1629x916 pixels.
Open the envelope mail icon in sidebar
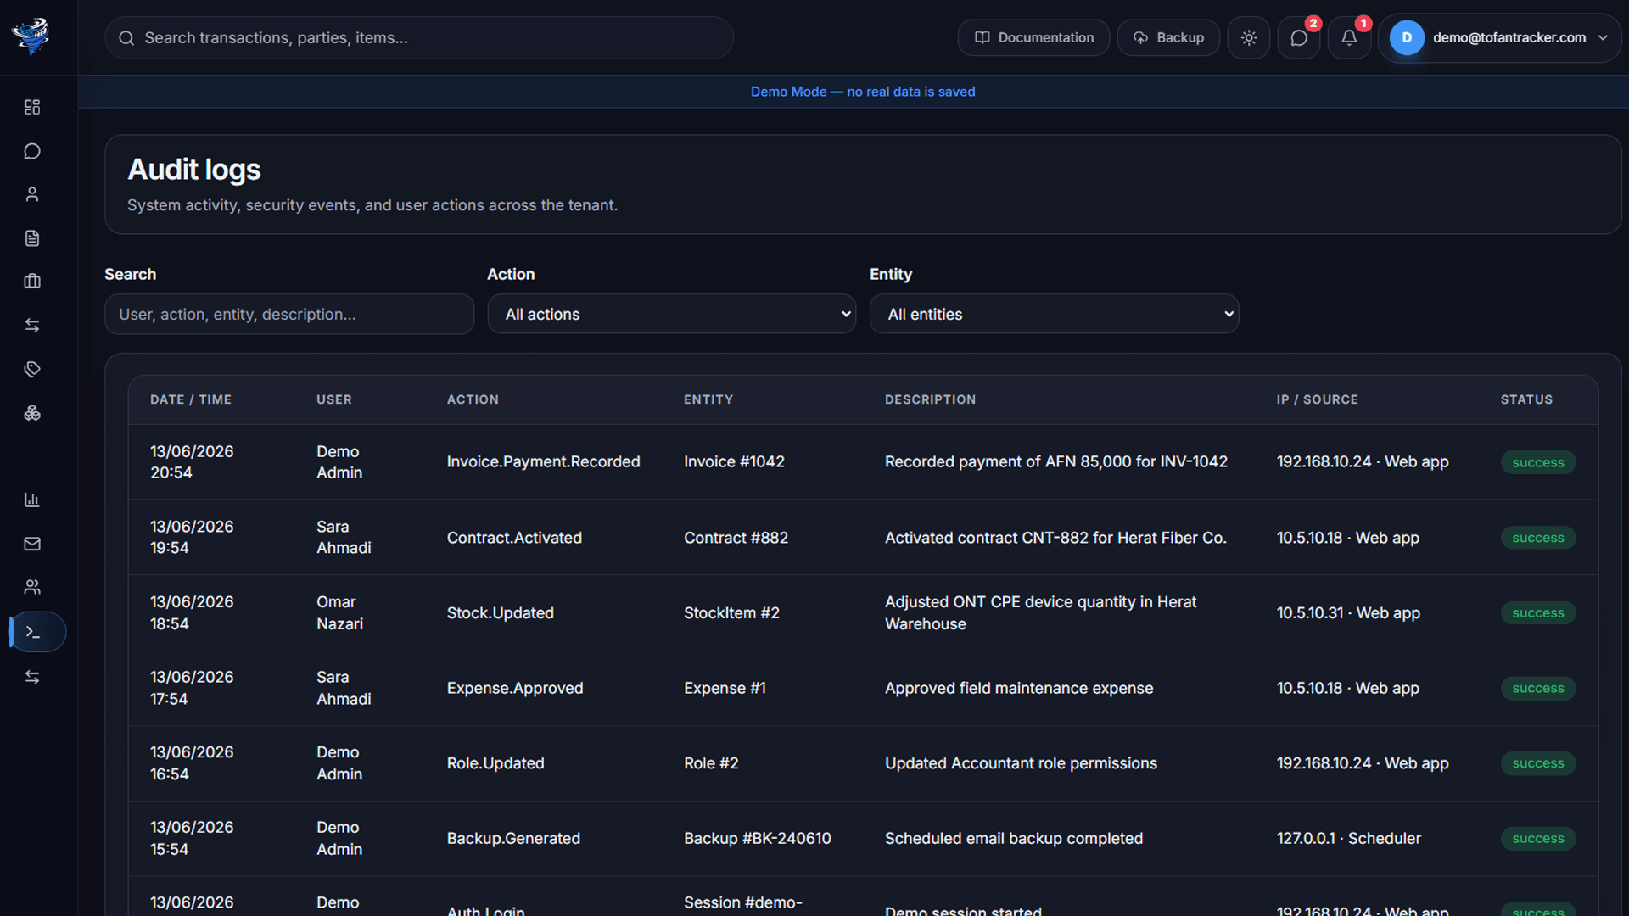32,544
